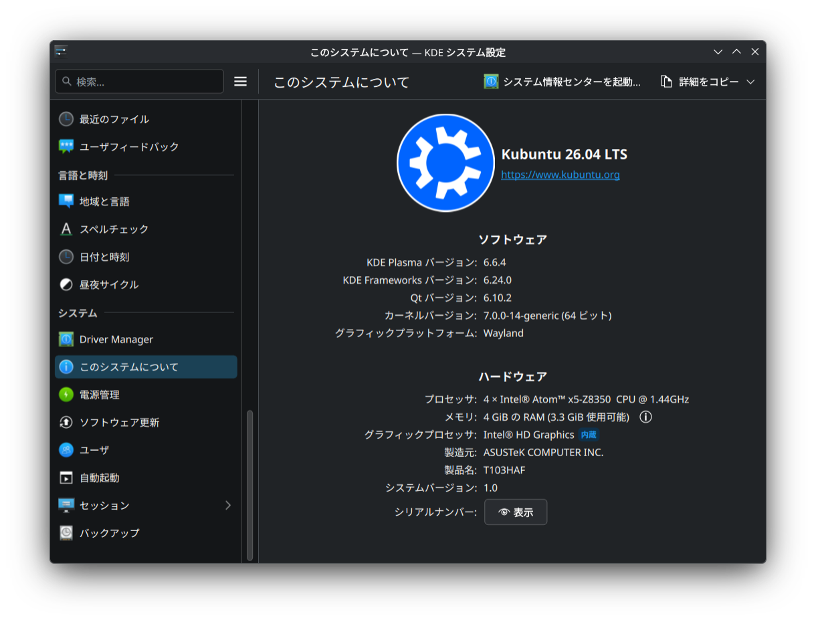Image resolution: width=816 pixels, height=622 pixels.
Task: Click the 地域と言語 icon
Action: click(66, 201)
